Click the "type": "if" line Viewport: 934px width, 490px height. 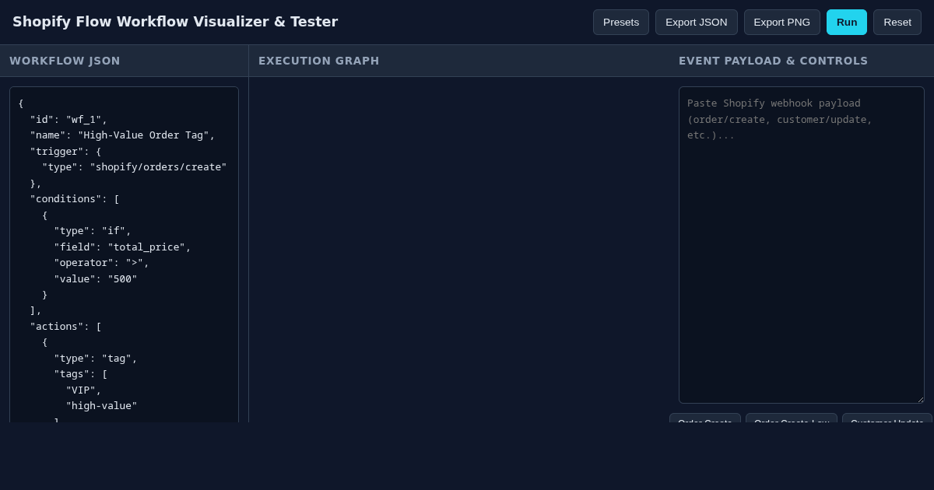point(93,231)
